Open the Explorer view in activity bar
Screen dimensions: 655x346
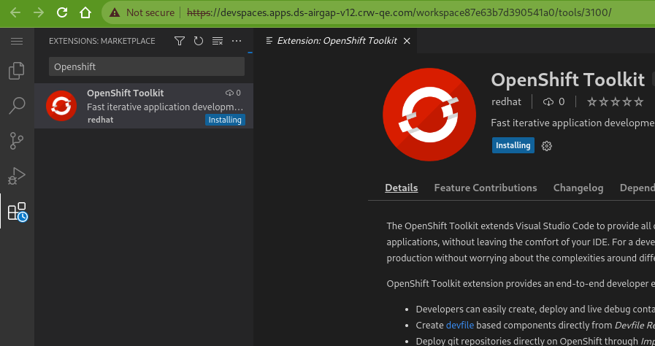coord(16,72)
